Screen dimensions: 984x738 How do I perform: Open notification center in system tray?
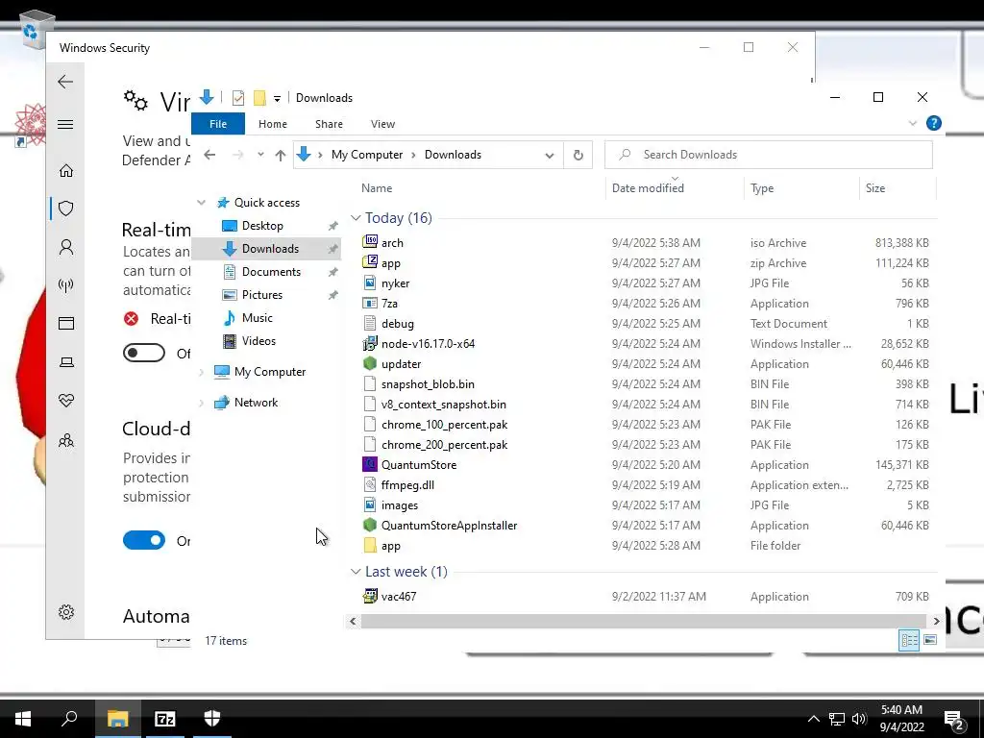954,720
